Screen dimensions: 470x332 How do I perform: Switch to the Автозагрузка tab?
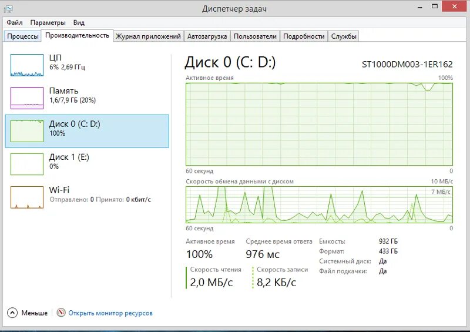[207, 36]
